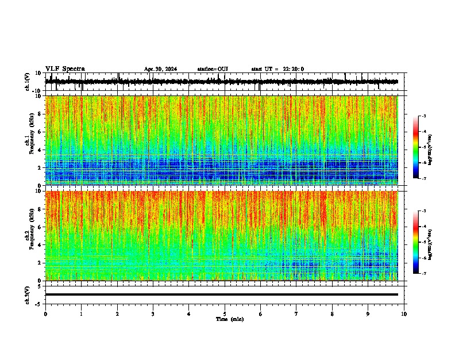Click the ch.2 "Frequency (kHz)" axis label
This screenshot has height=352, width=455.
pyautogui.click(x=32, y=229)
